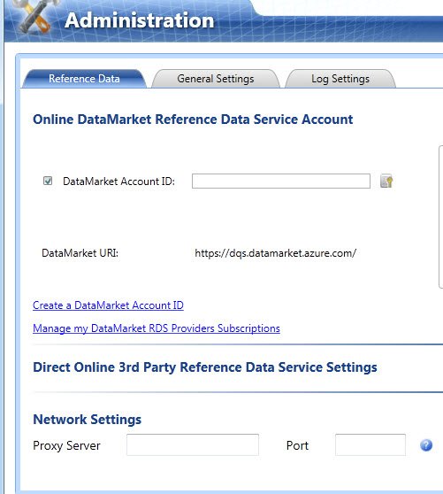The height and width of the screenshot is (494, 443).
Task: Click the Direct Online 3rd Party Reference Data heading
Action: point(205,367)
